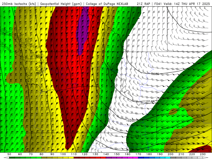Click the 10140 height contour label
Viewport: 212px width, 159px height.
(150, 101)
